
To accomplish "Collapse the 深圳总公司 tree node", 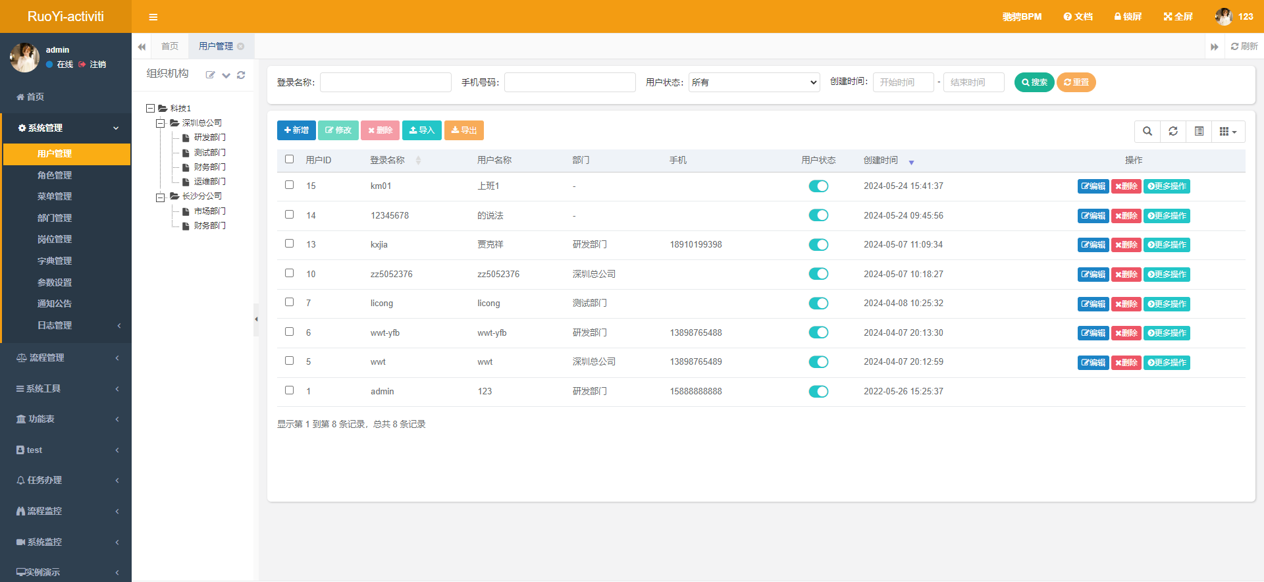I will pyautogui.click(x=160, y=123).
